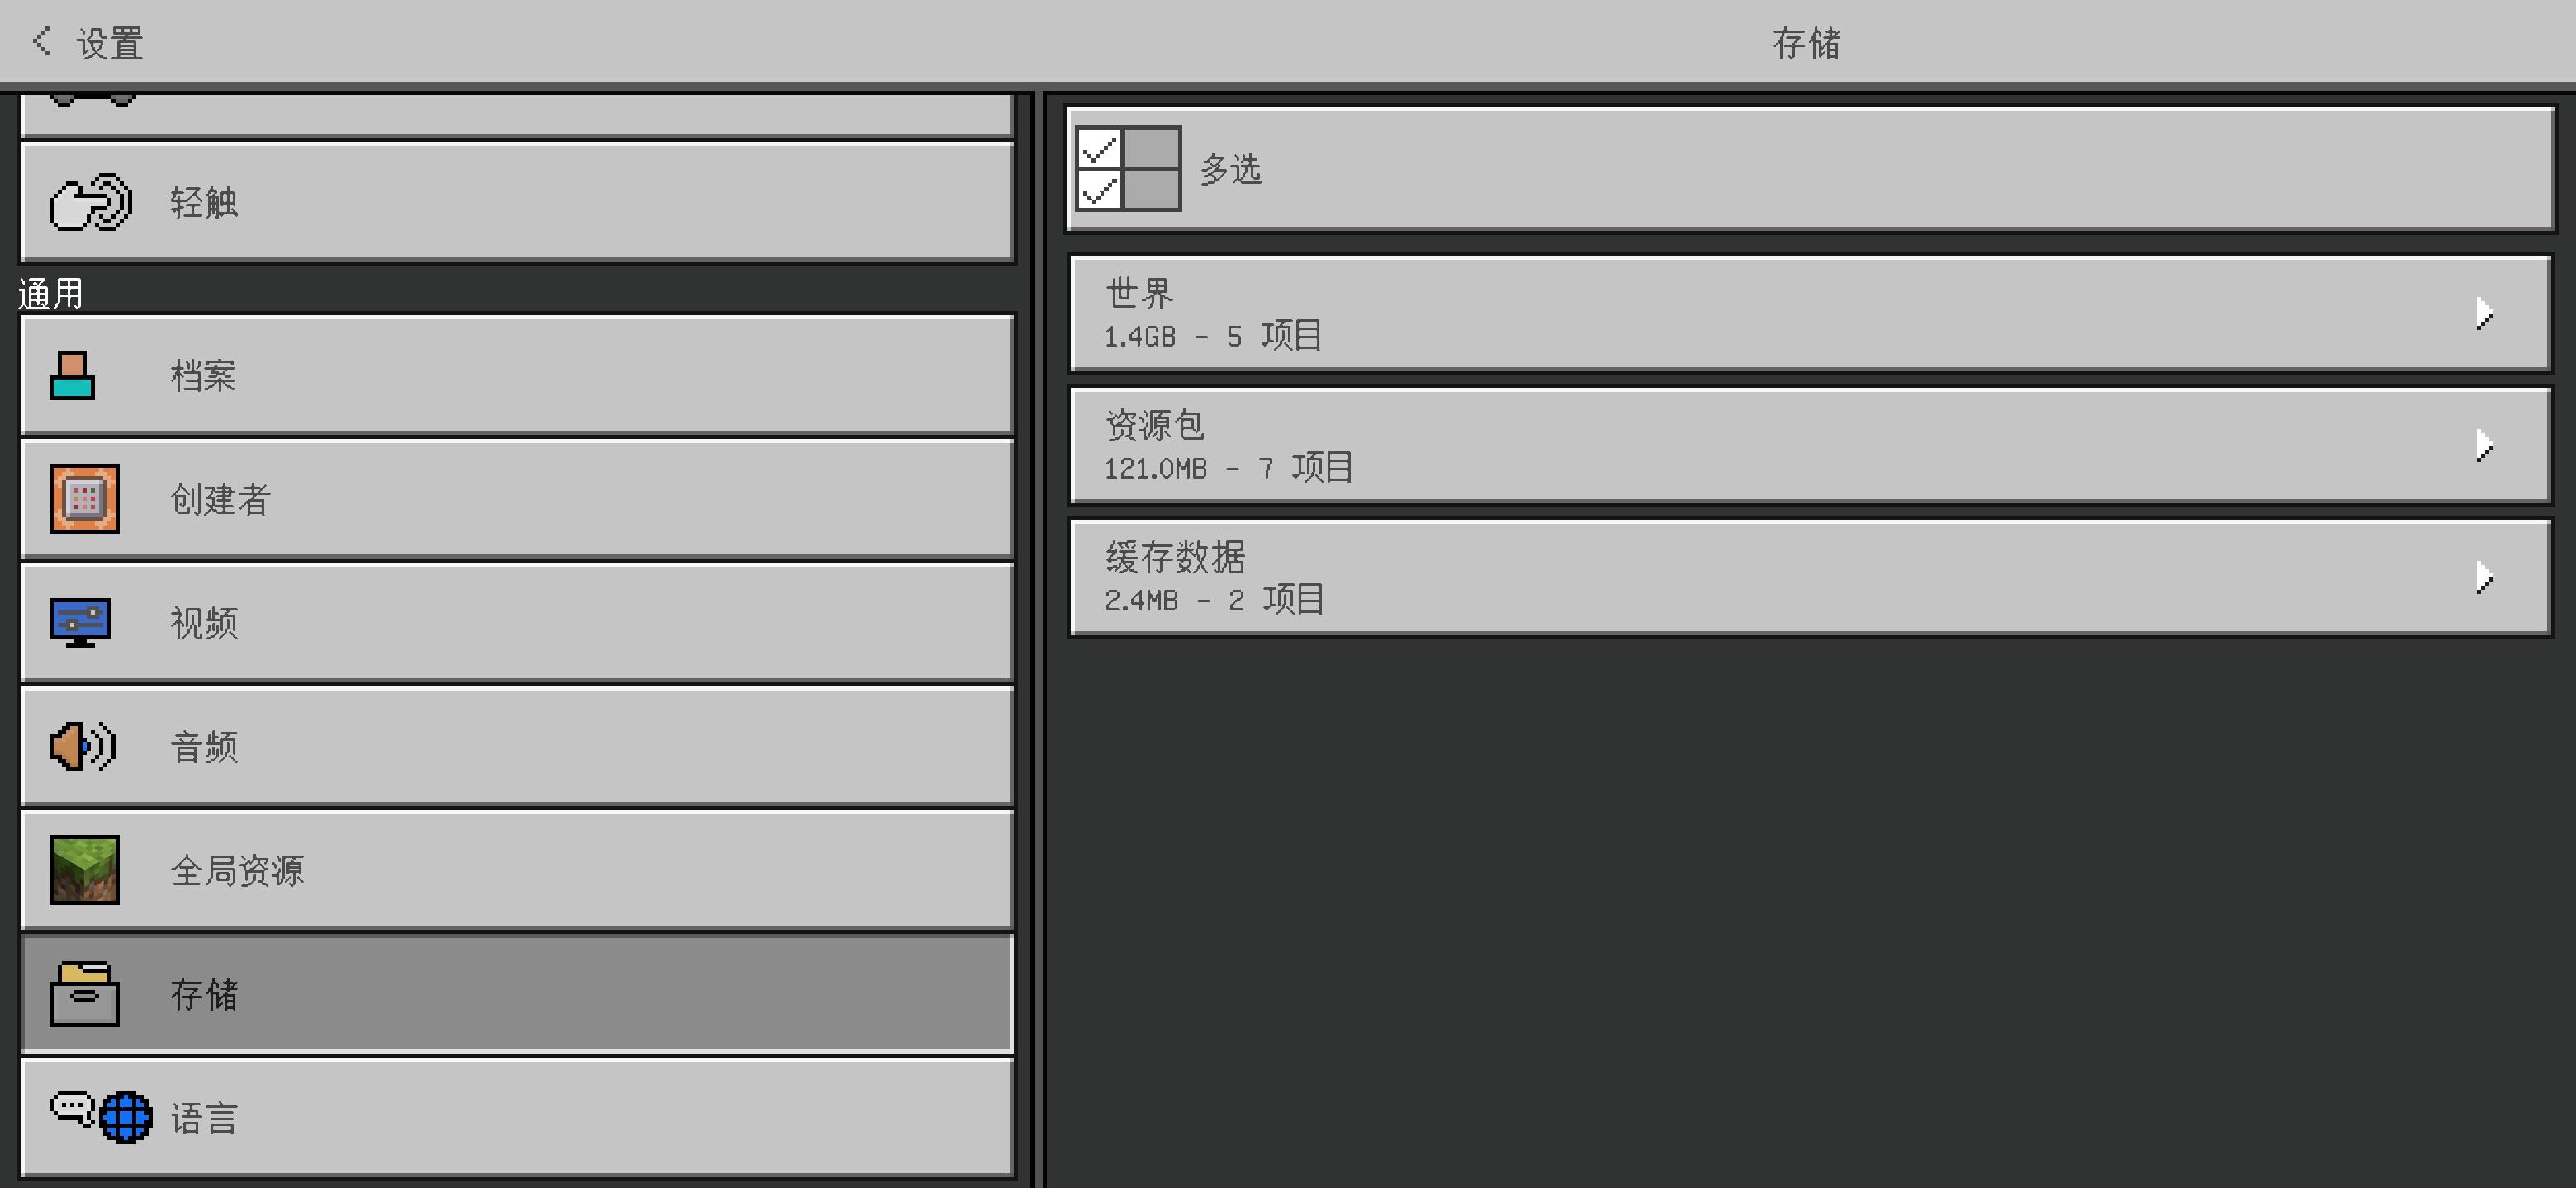
Task: Click the 存储 folder drawer icon
Action: pos(84,994)
